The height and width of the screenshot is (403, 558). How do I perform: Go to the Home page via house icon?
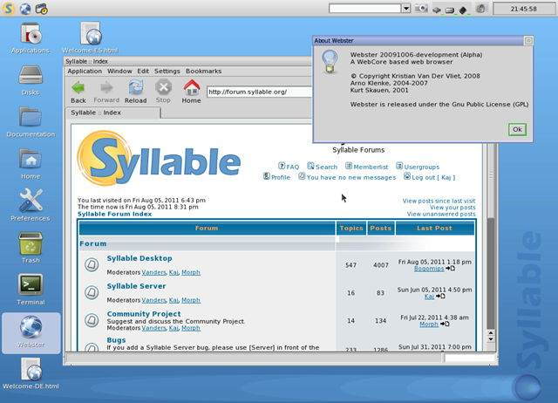(x=192, y=87)
